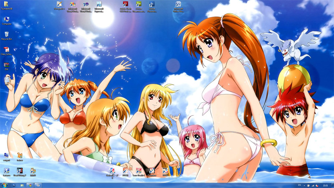The height and width of the screenshot is (188, 334).
Task: Open the TsundereXIII folder on desktop
Action: [x=6, y=6]
